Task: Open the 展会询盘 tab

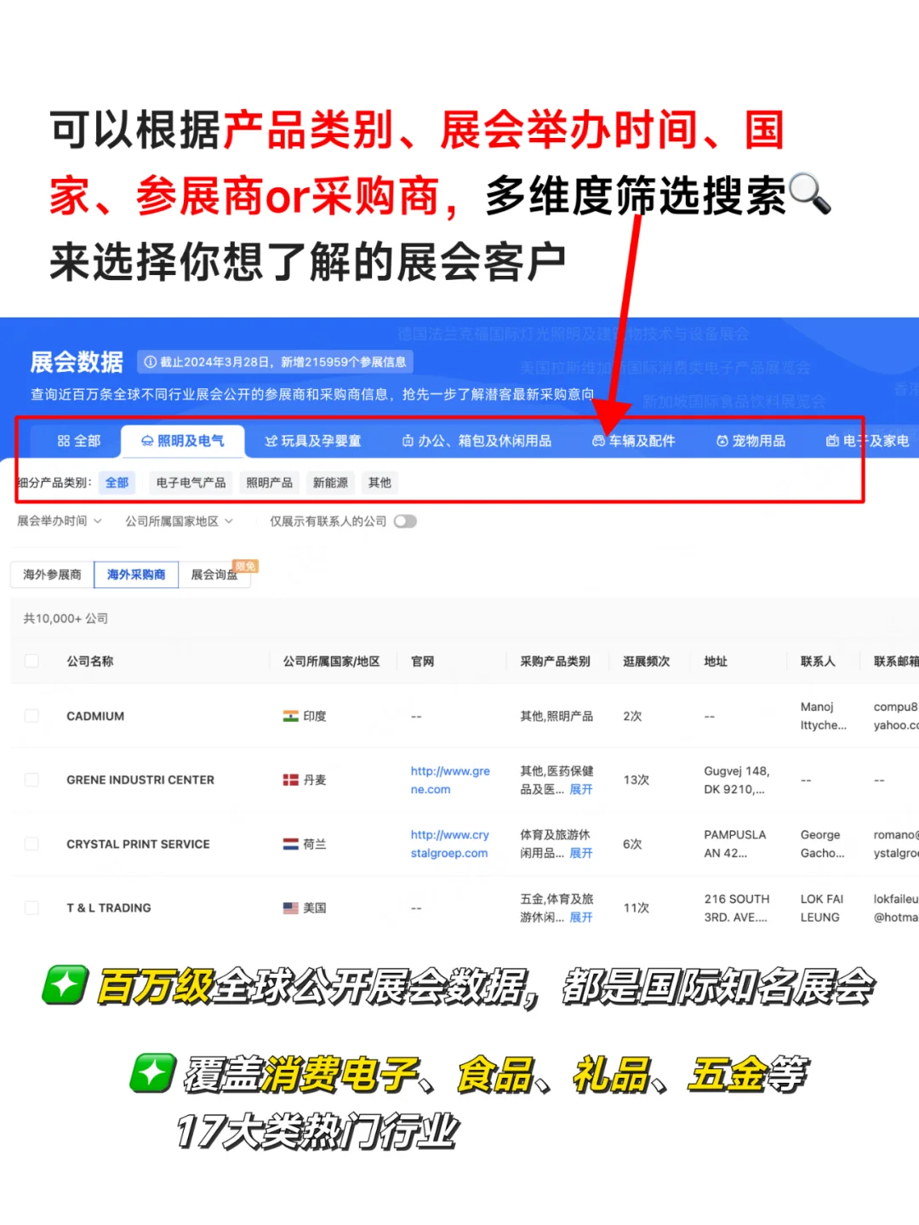Action: [x=214, y=575]
